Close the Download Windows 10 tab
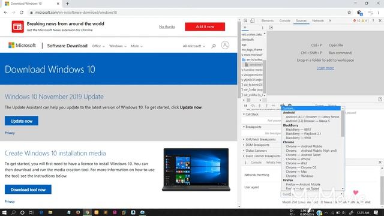384x216 pixels. [58, 4]
